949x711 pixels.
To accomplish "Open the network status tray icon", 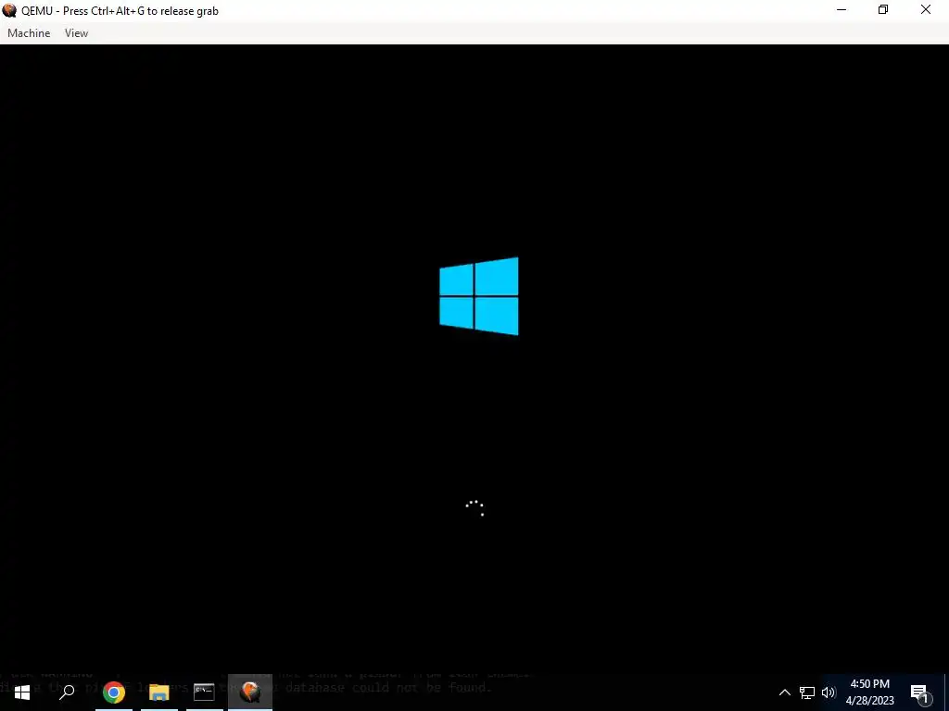I will pos(807,692).
